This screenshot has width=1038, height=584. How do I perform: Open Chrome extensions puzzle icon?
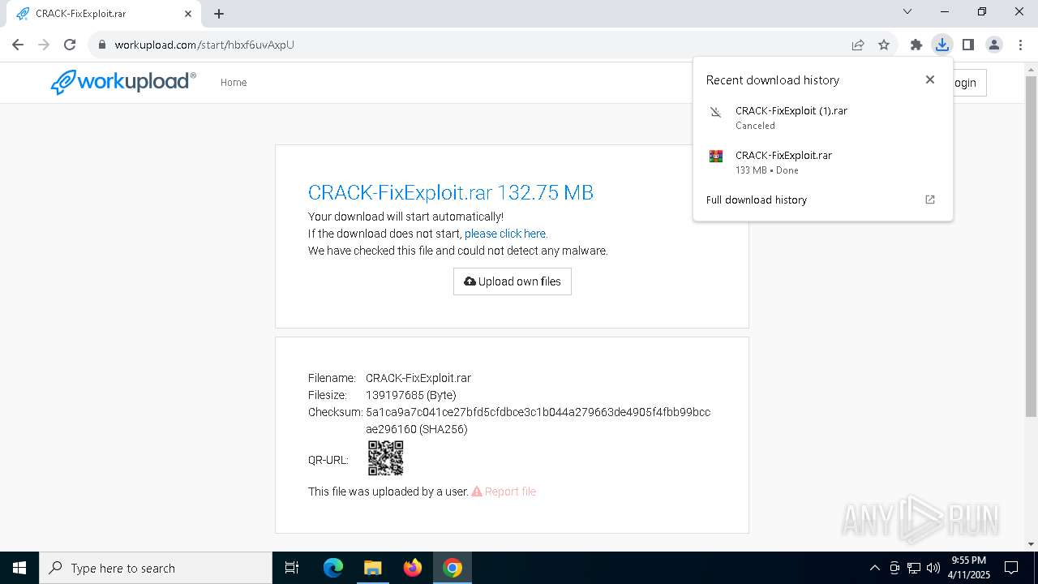point(916,45)
